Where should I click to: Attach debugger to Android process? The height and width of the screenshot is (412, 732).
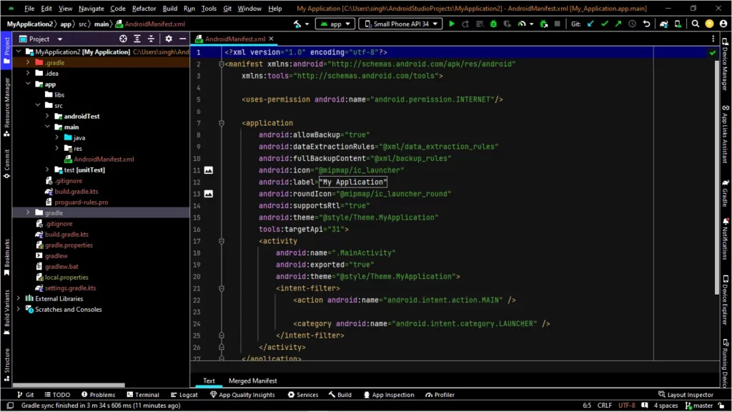point(544,24)
